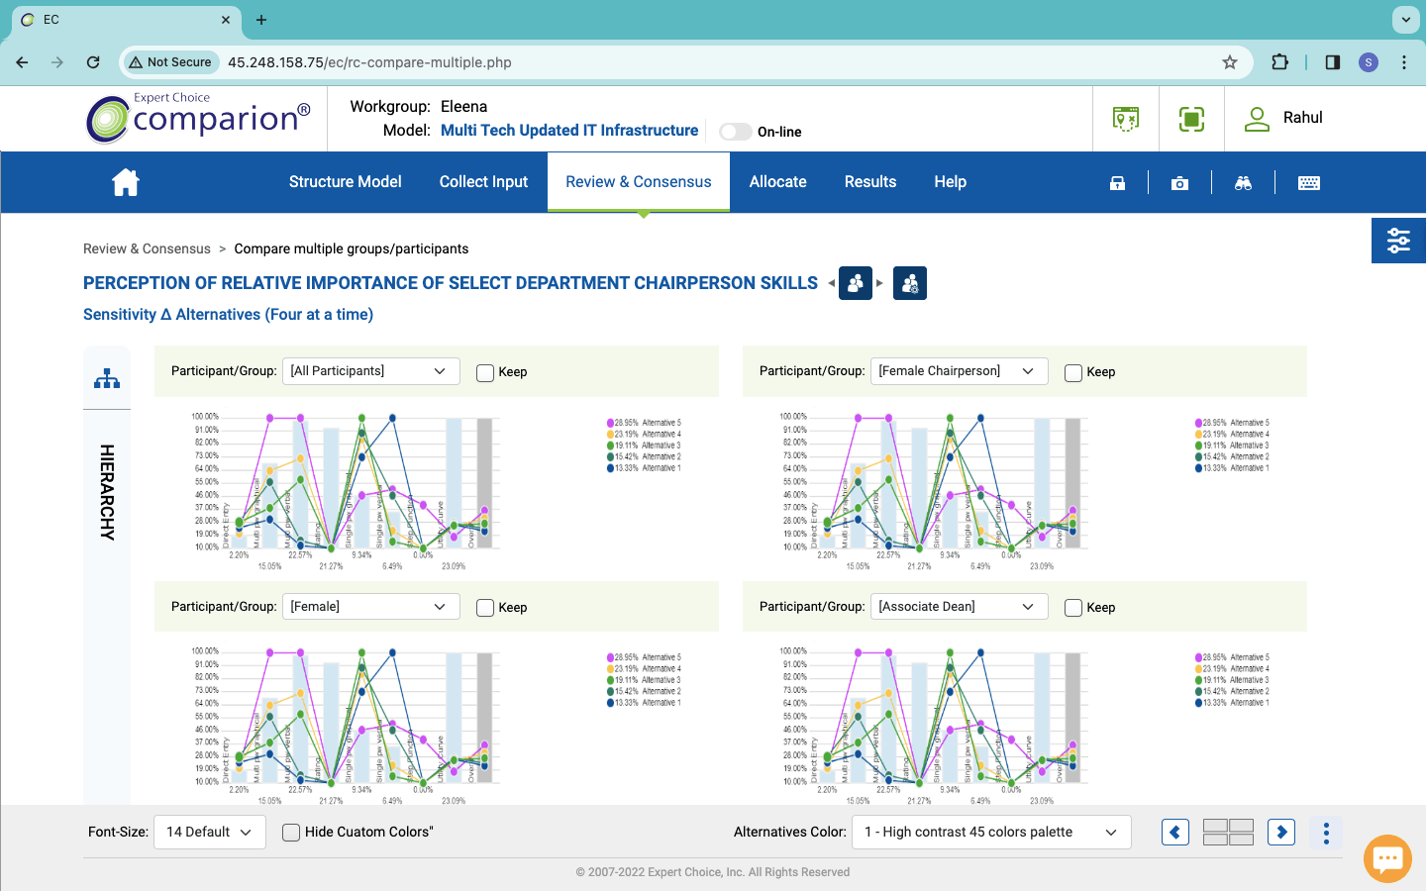The width and height of the screenshot is (1426, 891).
Task: Open the [Female Chairperson] dropdown
Action: (960, 371)
